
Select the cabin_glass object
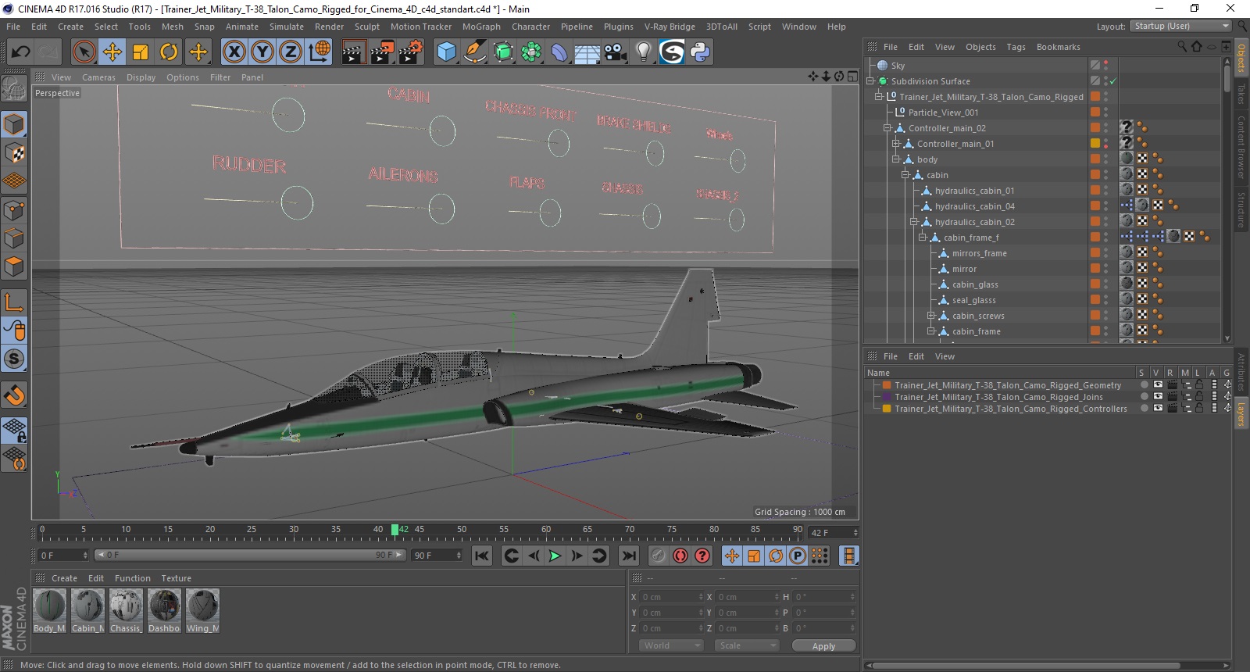pos(975,284)
